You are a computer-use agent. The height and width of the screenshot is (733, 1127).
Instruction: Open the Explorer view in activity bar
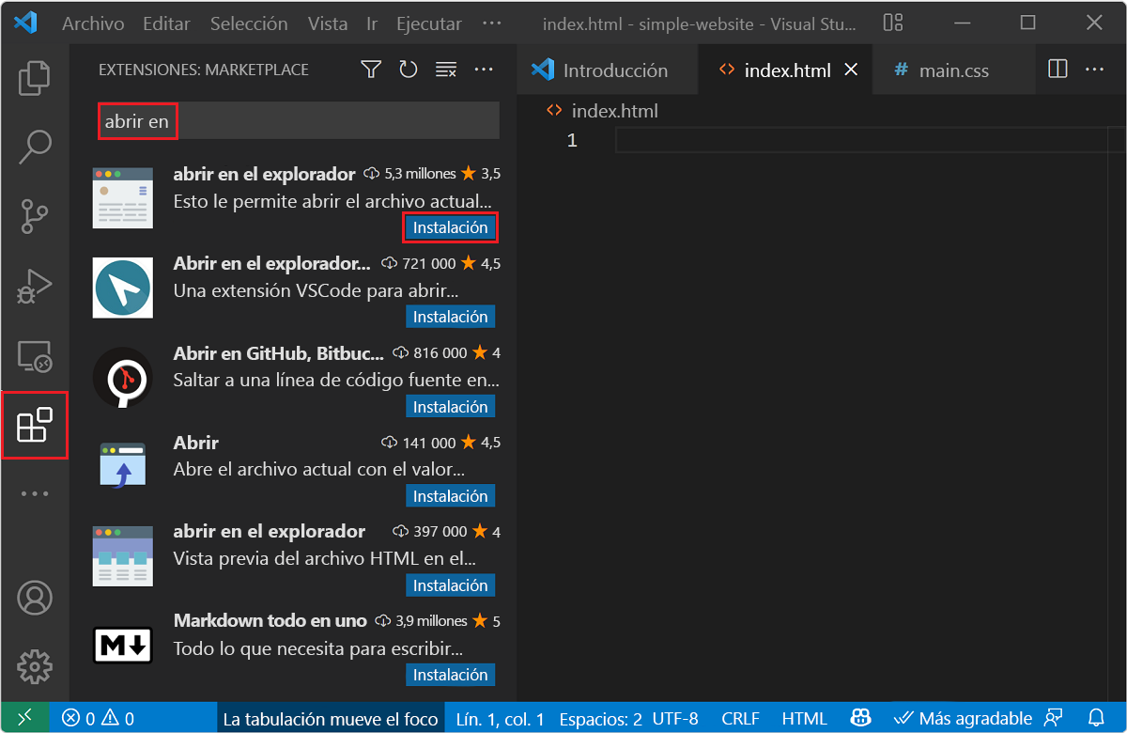(35, 78)
